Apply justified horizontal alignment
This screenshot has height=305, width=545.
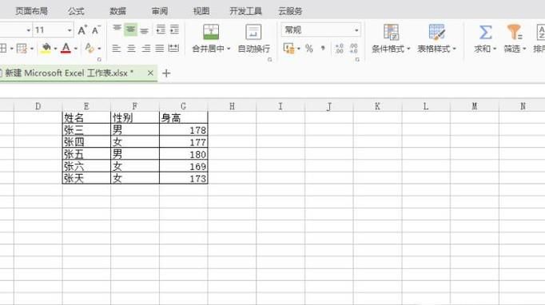(x=160, y=48)
